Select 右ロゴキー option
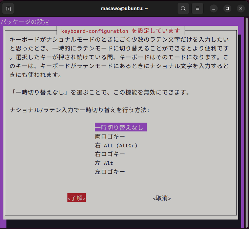The width and height of the screenshot is (249, 229). click(x=110, y=154)
